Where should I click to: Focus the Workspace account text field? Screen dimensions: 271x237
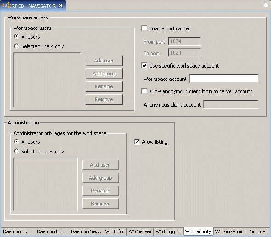[224, 79]
